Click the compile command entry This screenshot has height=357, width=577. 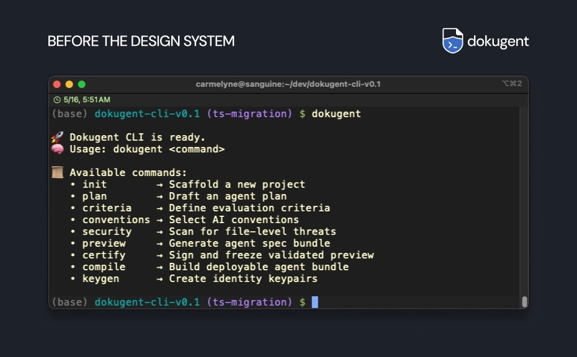tap(104, 267)
